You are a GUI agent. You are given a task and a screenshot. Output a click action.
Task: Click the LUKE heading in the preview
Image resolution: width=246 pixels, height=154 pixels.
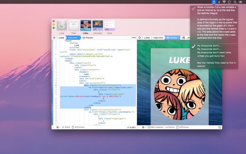179,60
